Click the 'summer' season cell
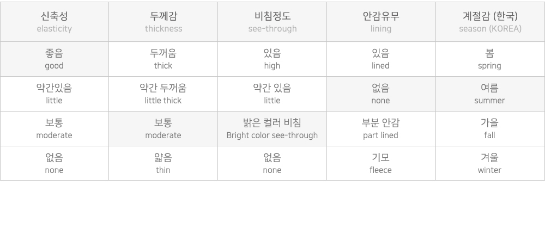This screenshot has height=235, width=545. point(490,94)
